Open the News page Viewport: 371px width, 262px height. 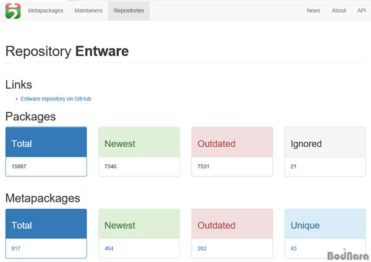tap(313, 11)
